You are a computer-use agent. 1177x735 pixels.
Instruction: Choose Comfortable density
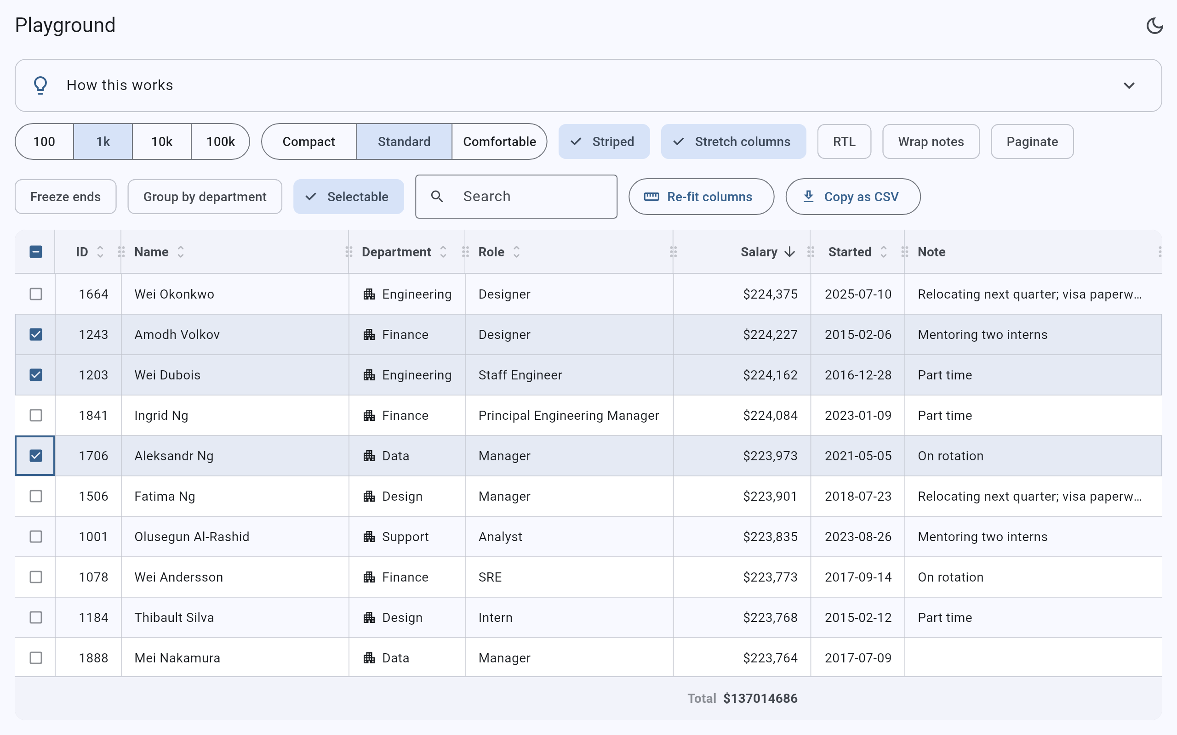coord(499,141)
